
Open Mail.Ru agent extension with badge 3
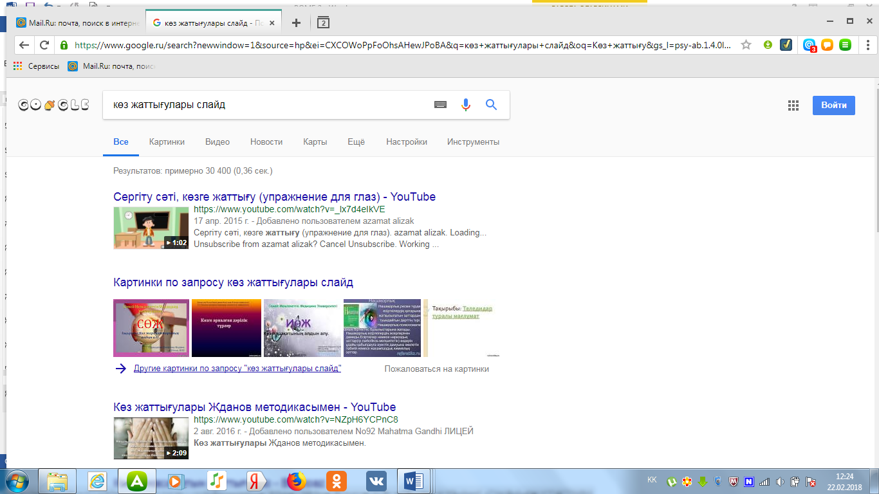point(810,45)
